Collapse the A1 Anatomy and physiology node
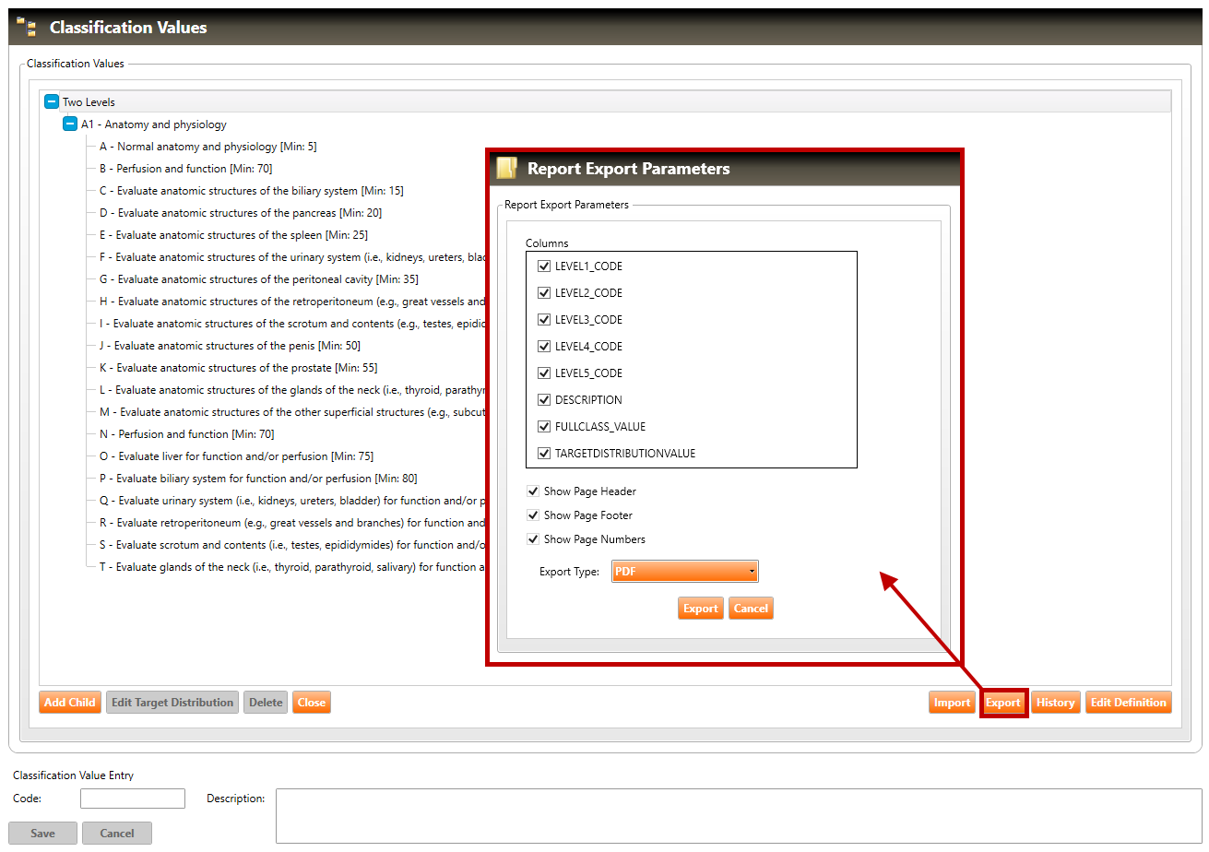This screenshot has width=1209, height=852. (x=69, y=124)
